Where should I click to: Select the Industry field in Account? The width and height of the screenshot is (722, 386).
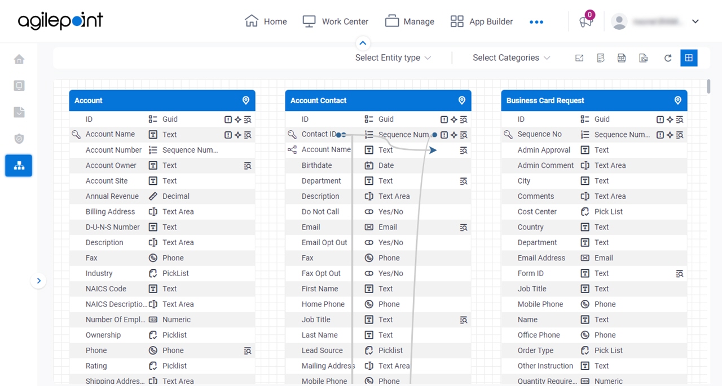162,273
